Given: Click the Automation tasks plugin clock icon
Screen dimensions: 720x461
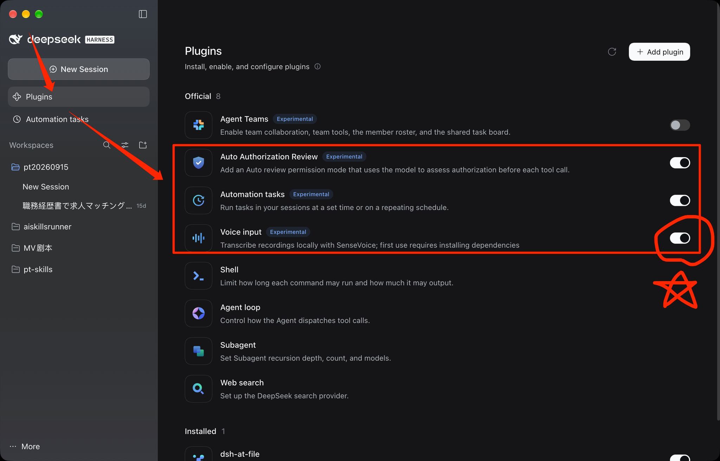Looking at the screenshot, I should tap(199, 200).
